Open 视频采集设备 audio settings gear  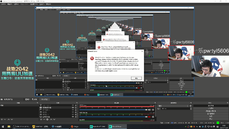tap(153, 117)
